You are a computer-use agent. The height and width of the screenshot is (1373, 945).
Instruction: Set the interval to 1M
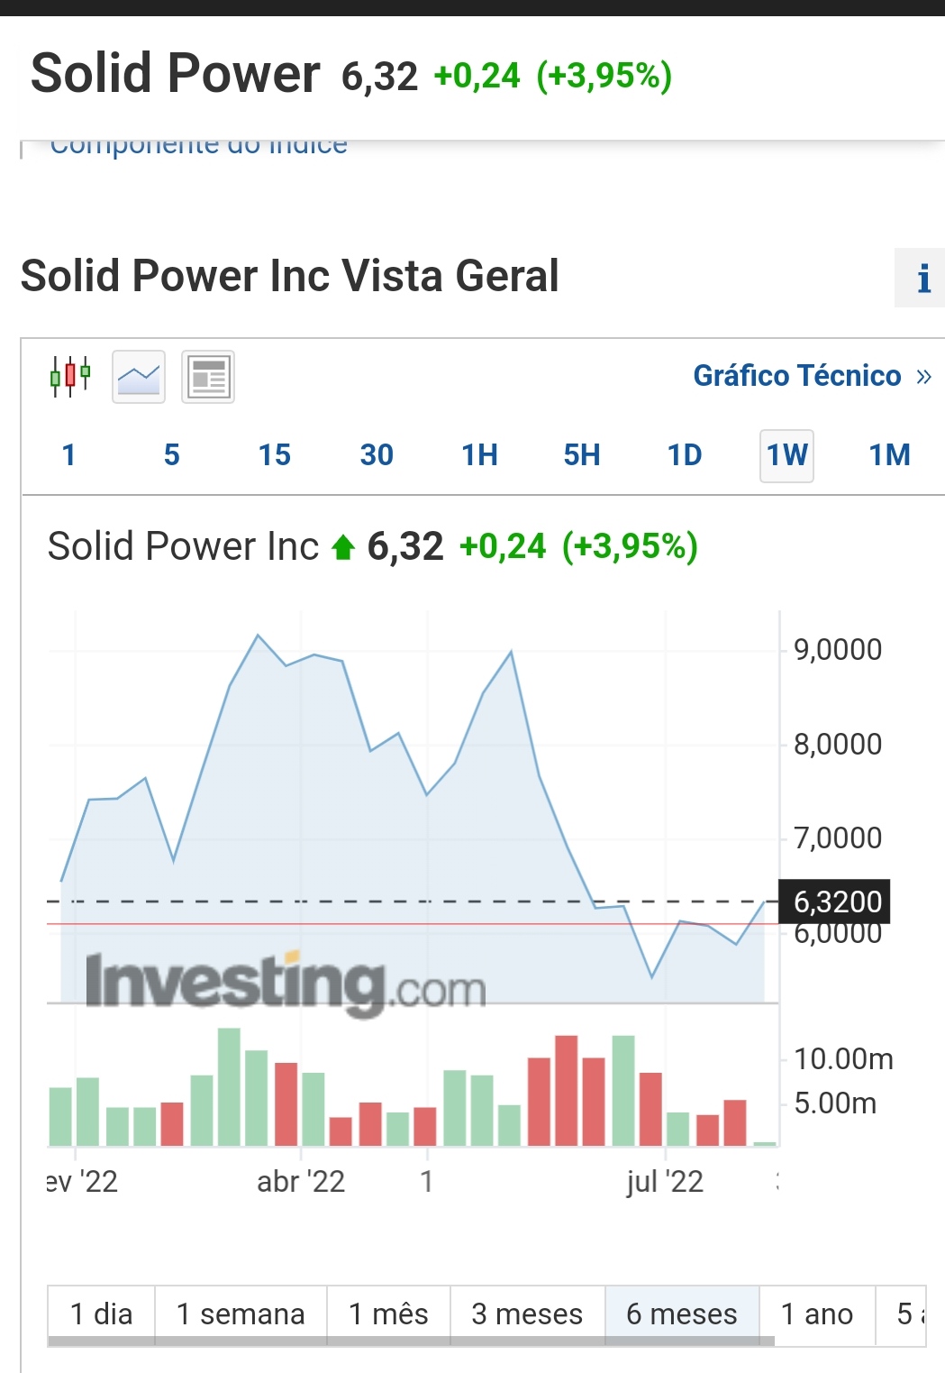coord(889,455)
